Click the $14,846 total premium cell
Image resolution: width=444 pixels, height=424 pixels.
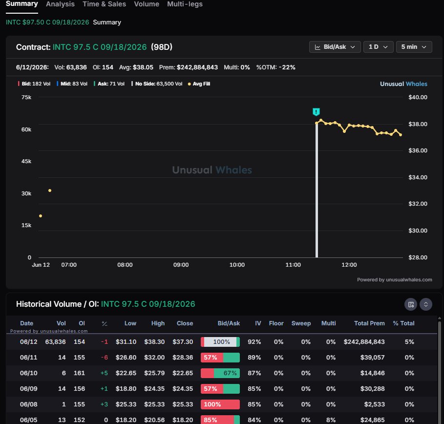point(372,373)
